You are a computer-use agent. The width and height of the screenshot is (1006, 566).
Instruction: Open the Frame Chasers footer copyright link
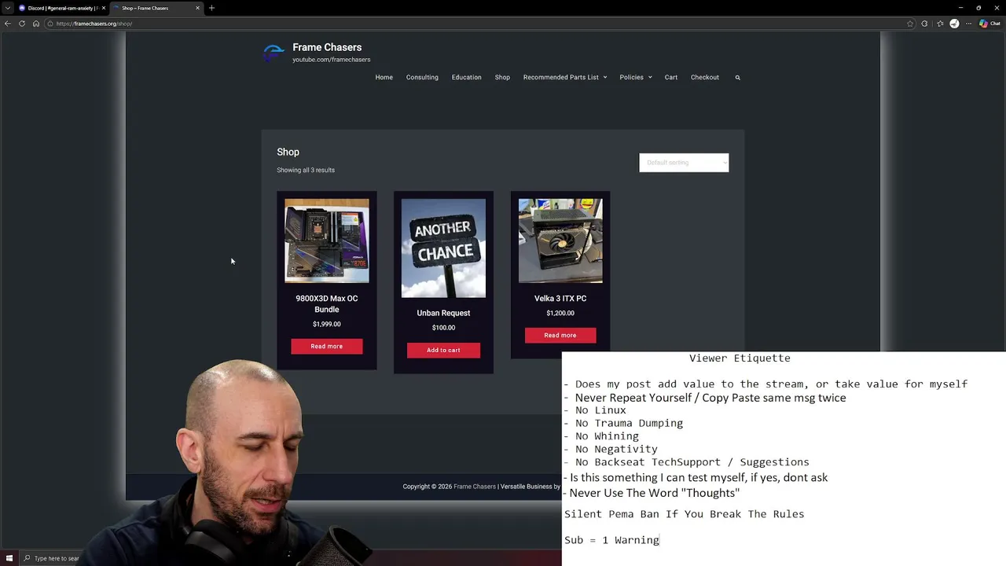pyautogui.click(x=475, y=487)
